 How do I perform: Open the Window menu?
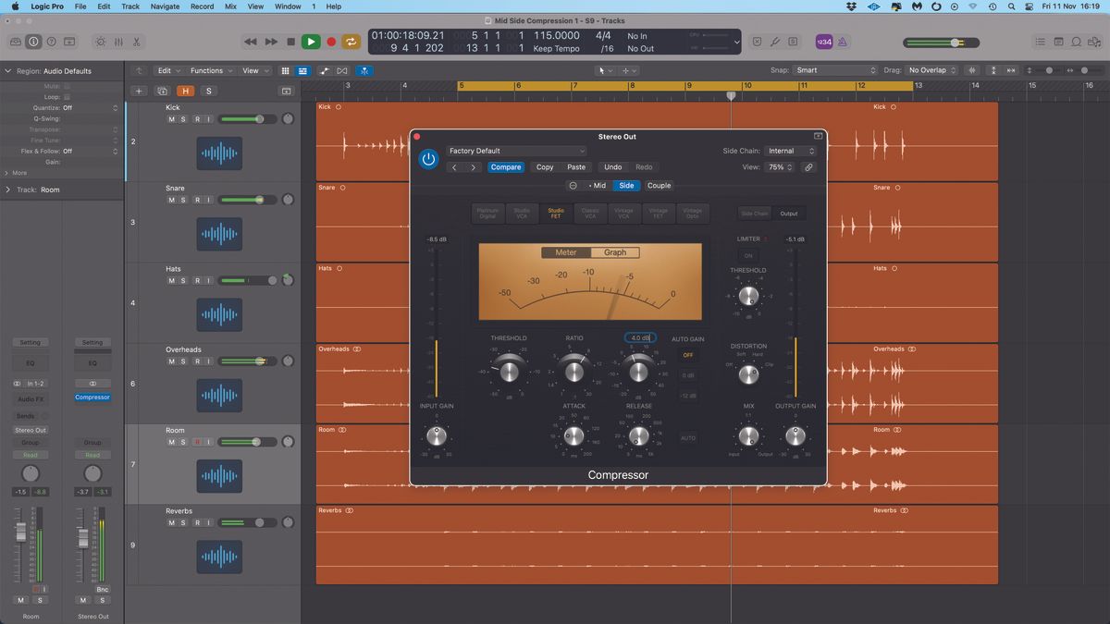(288, 6)
